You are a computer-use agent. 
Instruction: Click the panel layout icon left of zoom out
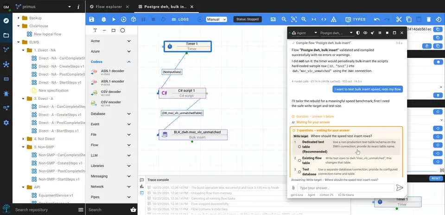click(x=273, y=19)
